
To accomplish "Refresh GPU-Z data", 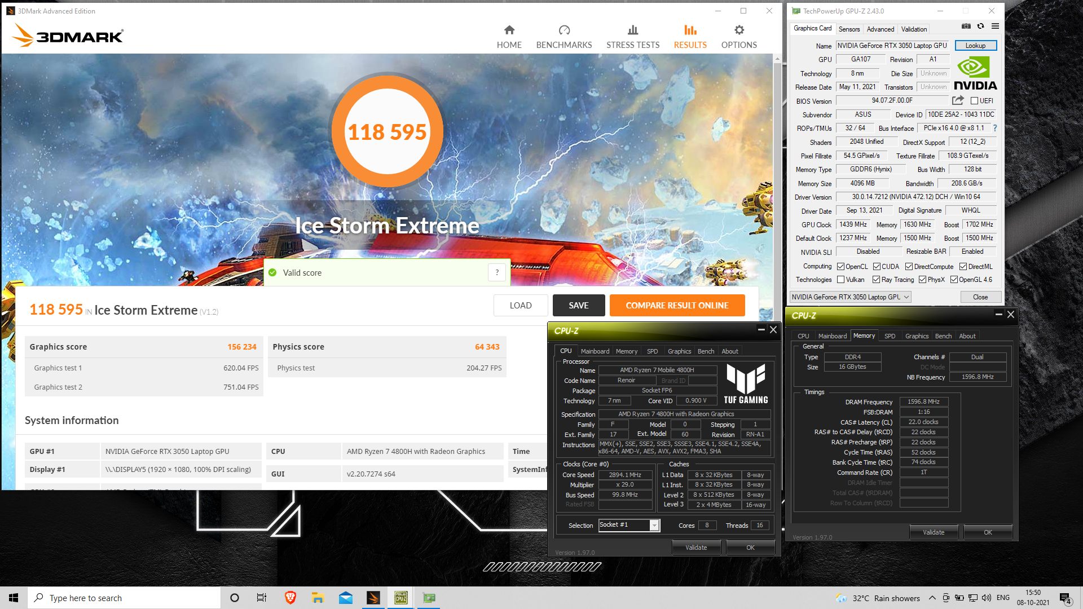I will pos(981,26).
